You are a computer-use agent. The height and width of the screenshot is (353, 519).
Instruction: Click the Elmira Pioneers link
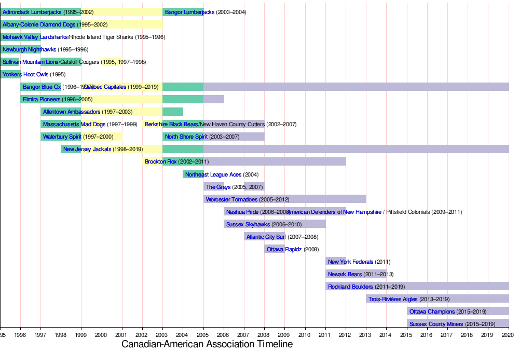(42, 99)
